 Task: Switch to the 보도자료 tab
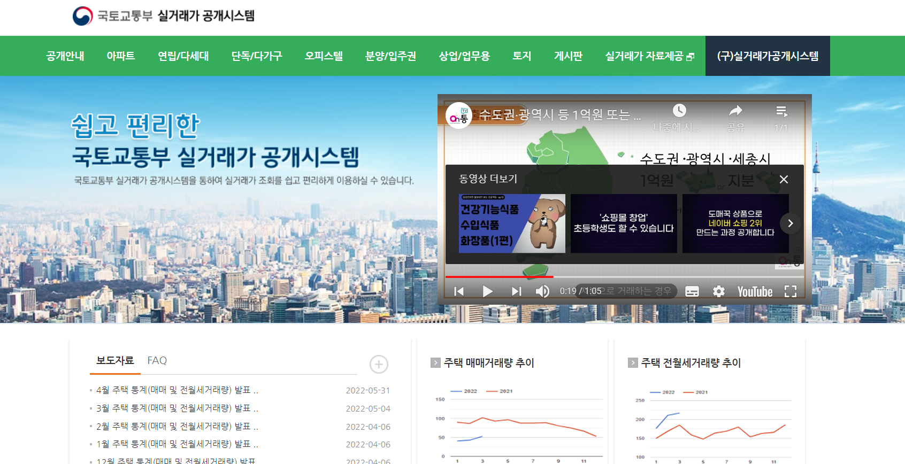tap(115, 361)
